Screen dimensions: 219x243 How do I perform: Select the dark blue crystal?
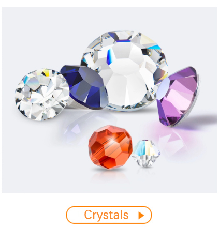click(x=84, y=87)
